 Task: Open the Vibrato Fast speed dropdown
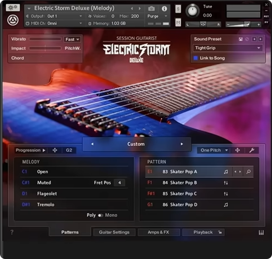pyautogui.click(x=72, y=39)
